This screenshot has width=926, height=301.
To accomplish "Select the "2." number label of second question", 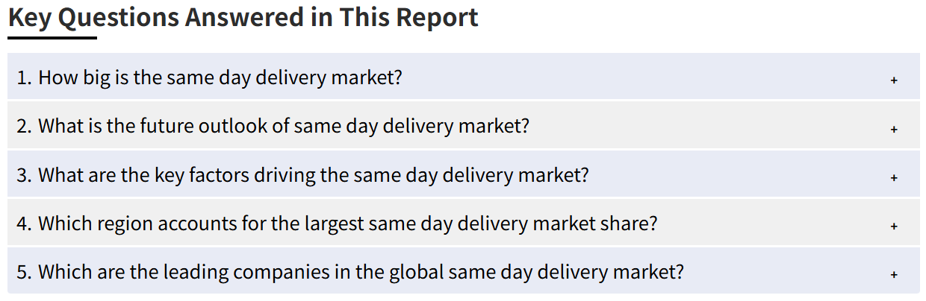I will (x=24, y=125).
